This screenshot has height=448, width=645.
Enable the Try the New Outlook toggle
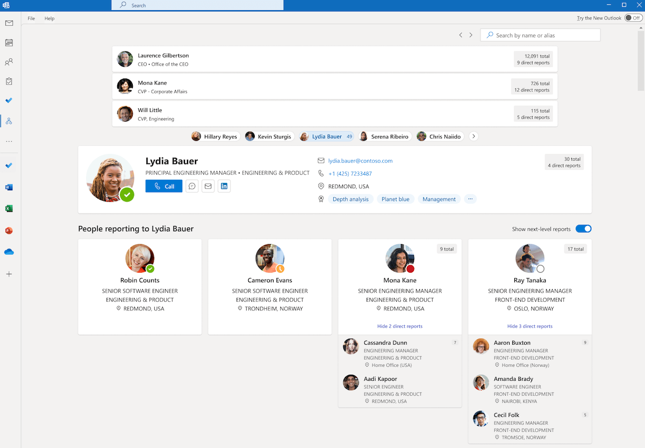click(x=633, y=18)
